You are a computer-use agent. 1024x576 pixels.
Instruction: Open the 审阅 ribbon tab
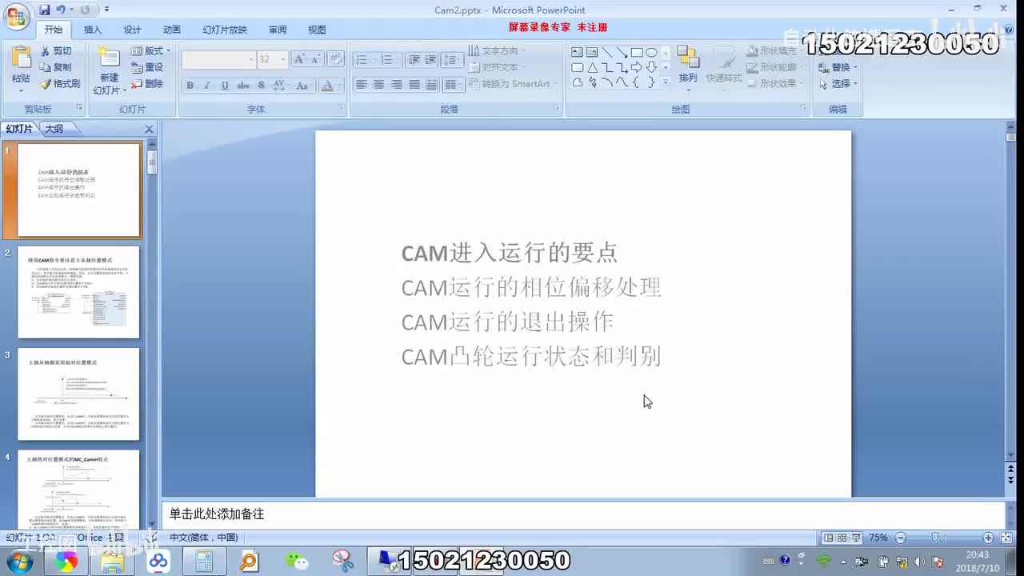[x=278, y=30]
